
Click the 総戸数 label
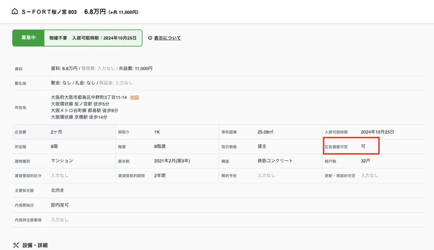pos(331,161)
